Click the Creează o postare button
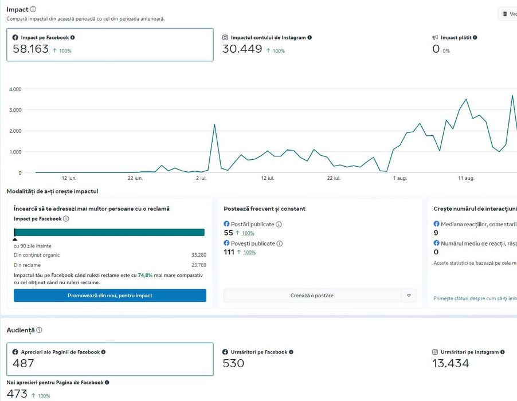 click(x=312, y=296)
